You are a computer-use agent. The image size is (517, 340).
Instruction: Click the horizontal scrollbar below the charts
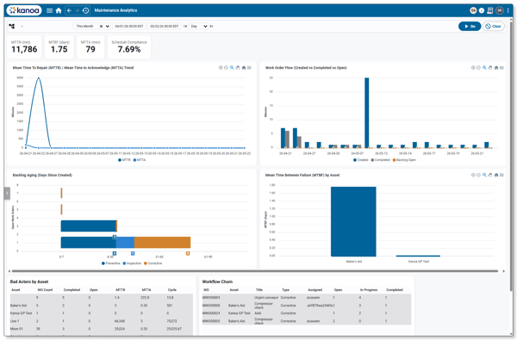[254, 271]
